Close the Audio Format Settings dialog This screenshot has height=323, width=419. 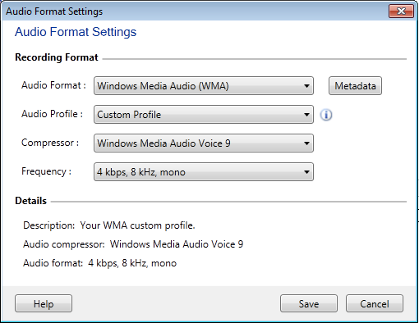tap(401, 11)
